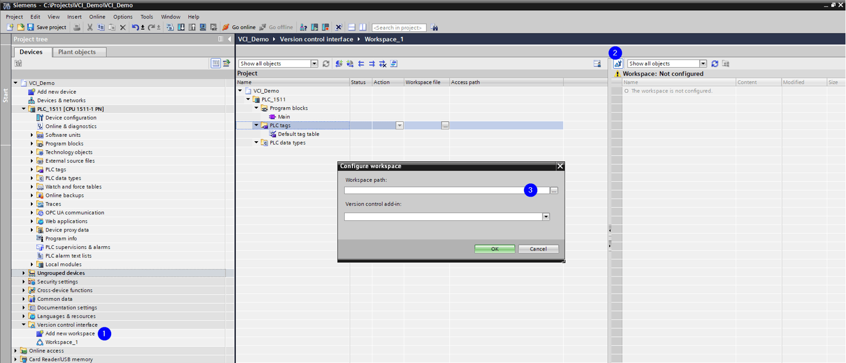Image resolution: width=846 pixels, height=363 pixels.
Task: Toggle the project tree overview icon
Action: click(216, 63)
